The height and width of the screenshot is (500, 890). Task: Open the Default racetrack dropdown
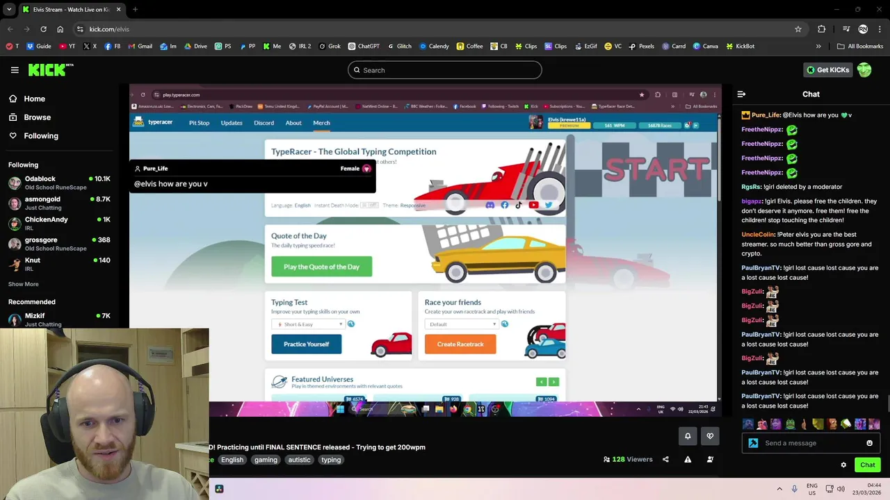pos(462,324)
